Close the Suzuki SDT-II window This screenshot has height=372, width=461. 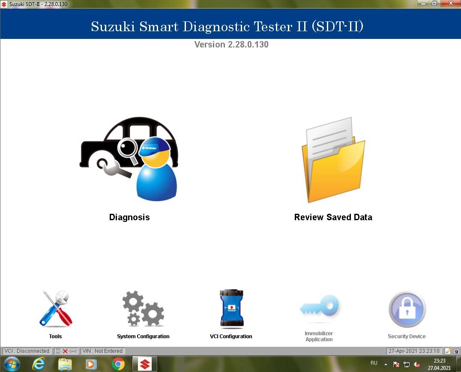pos(450,3)
